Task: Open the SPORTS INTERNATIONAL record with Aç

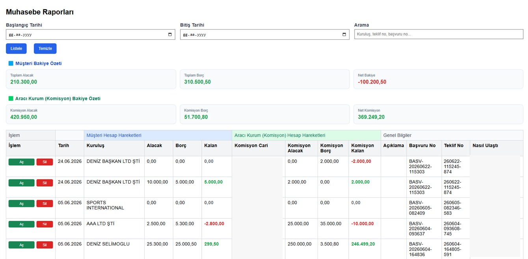Action: pyautogui.click(x=21, y=203)
